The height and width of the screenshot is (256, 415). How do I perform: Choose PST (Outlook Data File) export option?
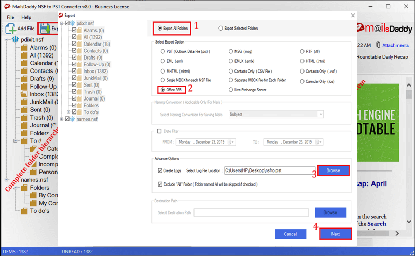coord(163,51)
